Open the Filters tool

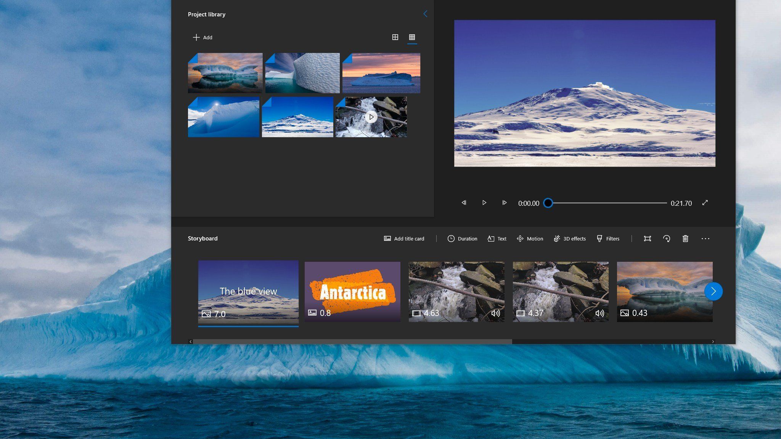(x=608, y=239)
